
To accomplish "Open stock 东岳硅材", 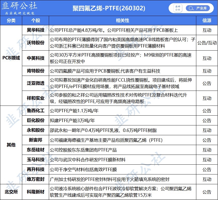I will pos(36,150).
